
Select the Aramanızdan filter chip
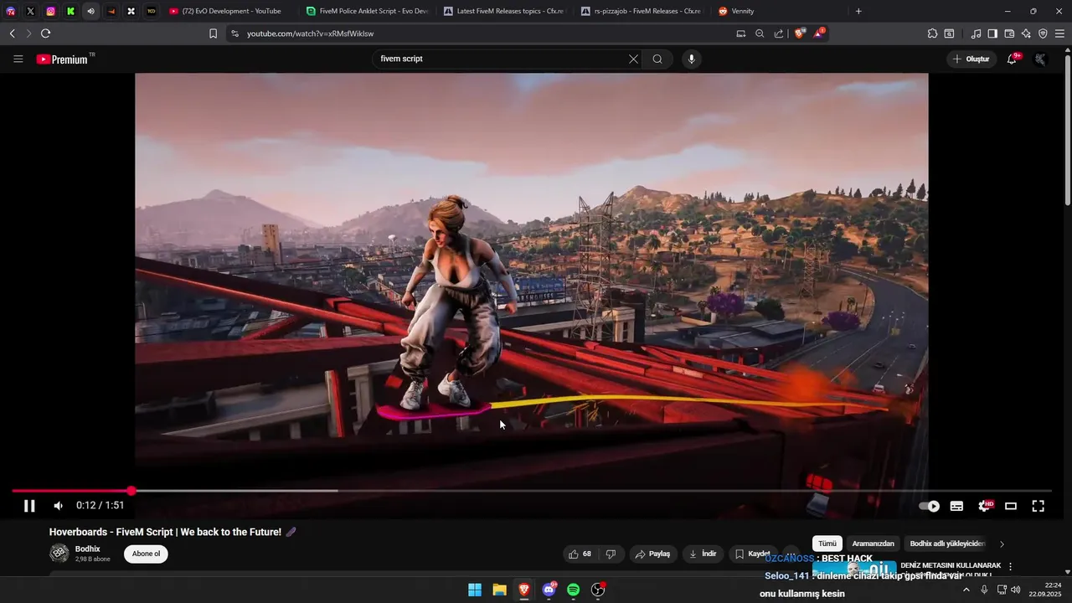[873, 544]
